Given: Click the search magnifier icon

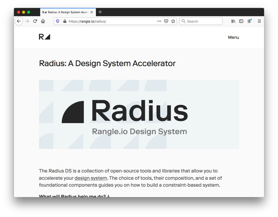Looking at the screenshot, I should 183,21.
